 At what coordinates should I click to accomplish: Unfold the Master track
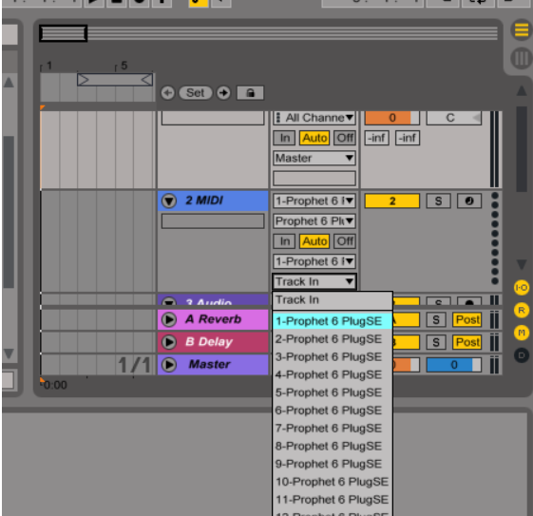[169, 365]
